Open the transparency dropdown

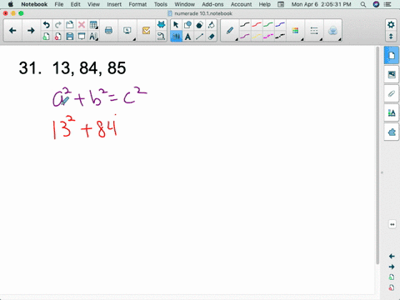[x=332, y=31]
